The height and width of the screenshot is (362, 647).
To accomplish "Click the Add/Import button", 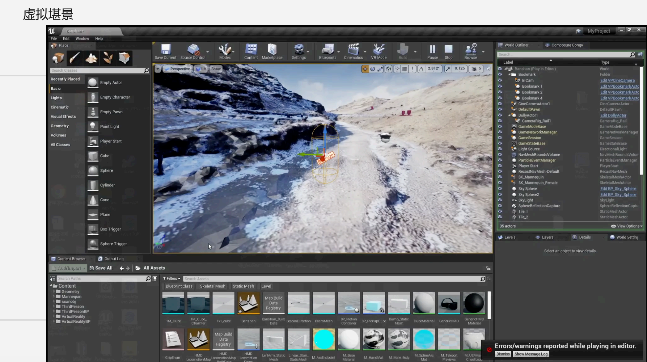I will point(68,268).
